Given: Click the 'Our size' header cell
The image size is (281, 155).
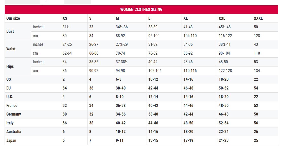Looking at the screenshot, I should [x=13, y=18].
